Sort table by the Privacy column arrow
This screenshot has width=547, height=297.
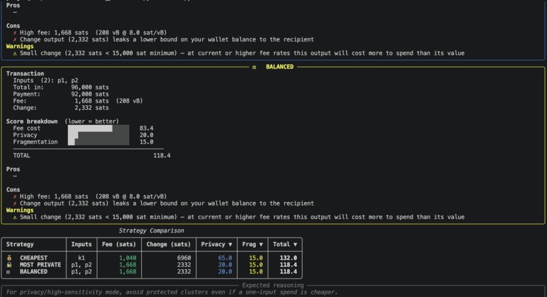(230, 244)
